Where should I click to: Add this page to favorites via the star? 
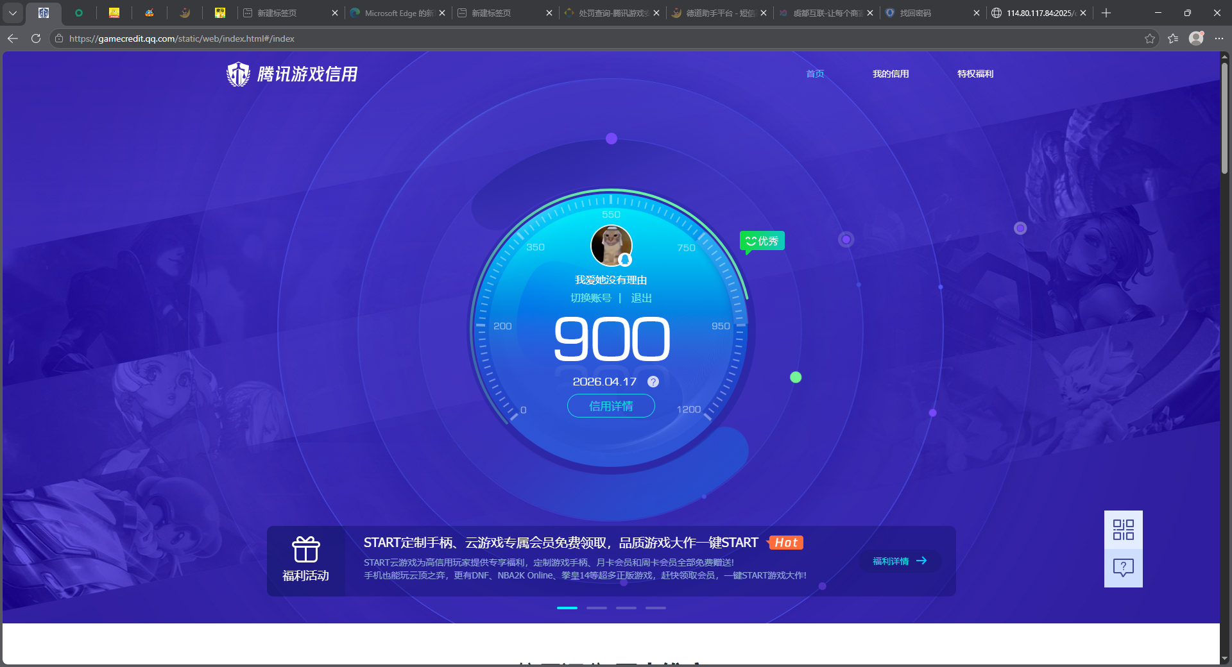coord(1149,38)
